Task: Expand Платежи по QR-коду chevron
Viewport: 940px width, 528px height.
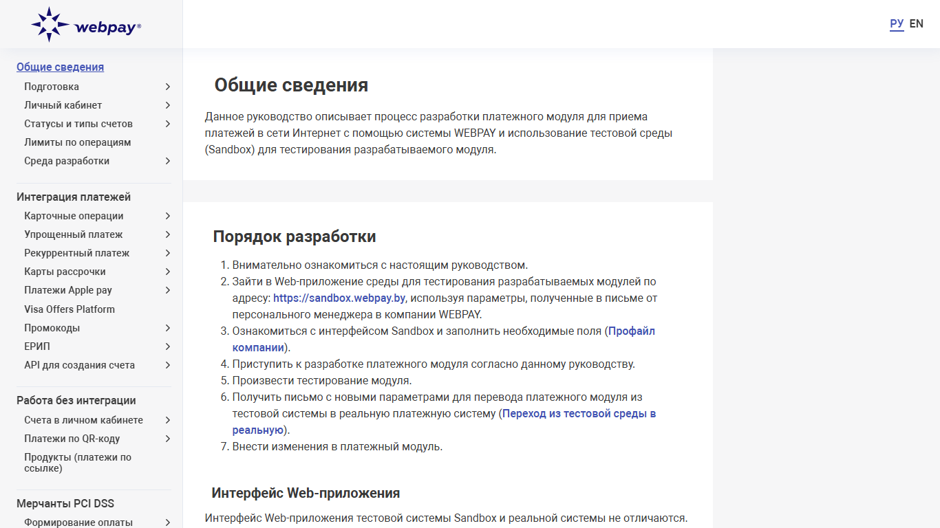Action: click(167, 439)
